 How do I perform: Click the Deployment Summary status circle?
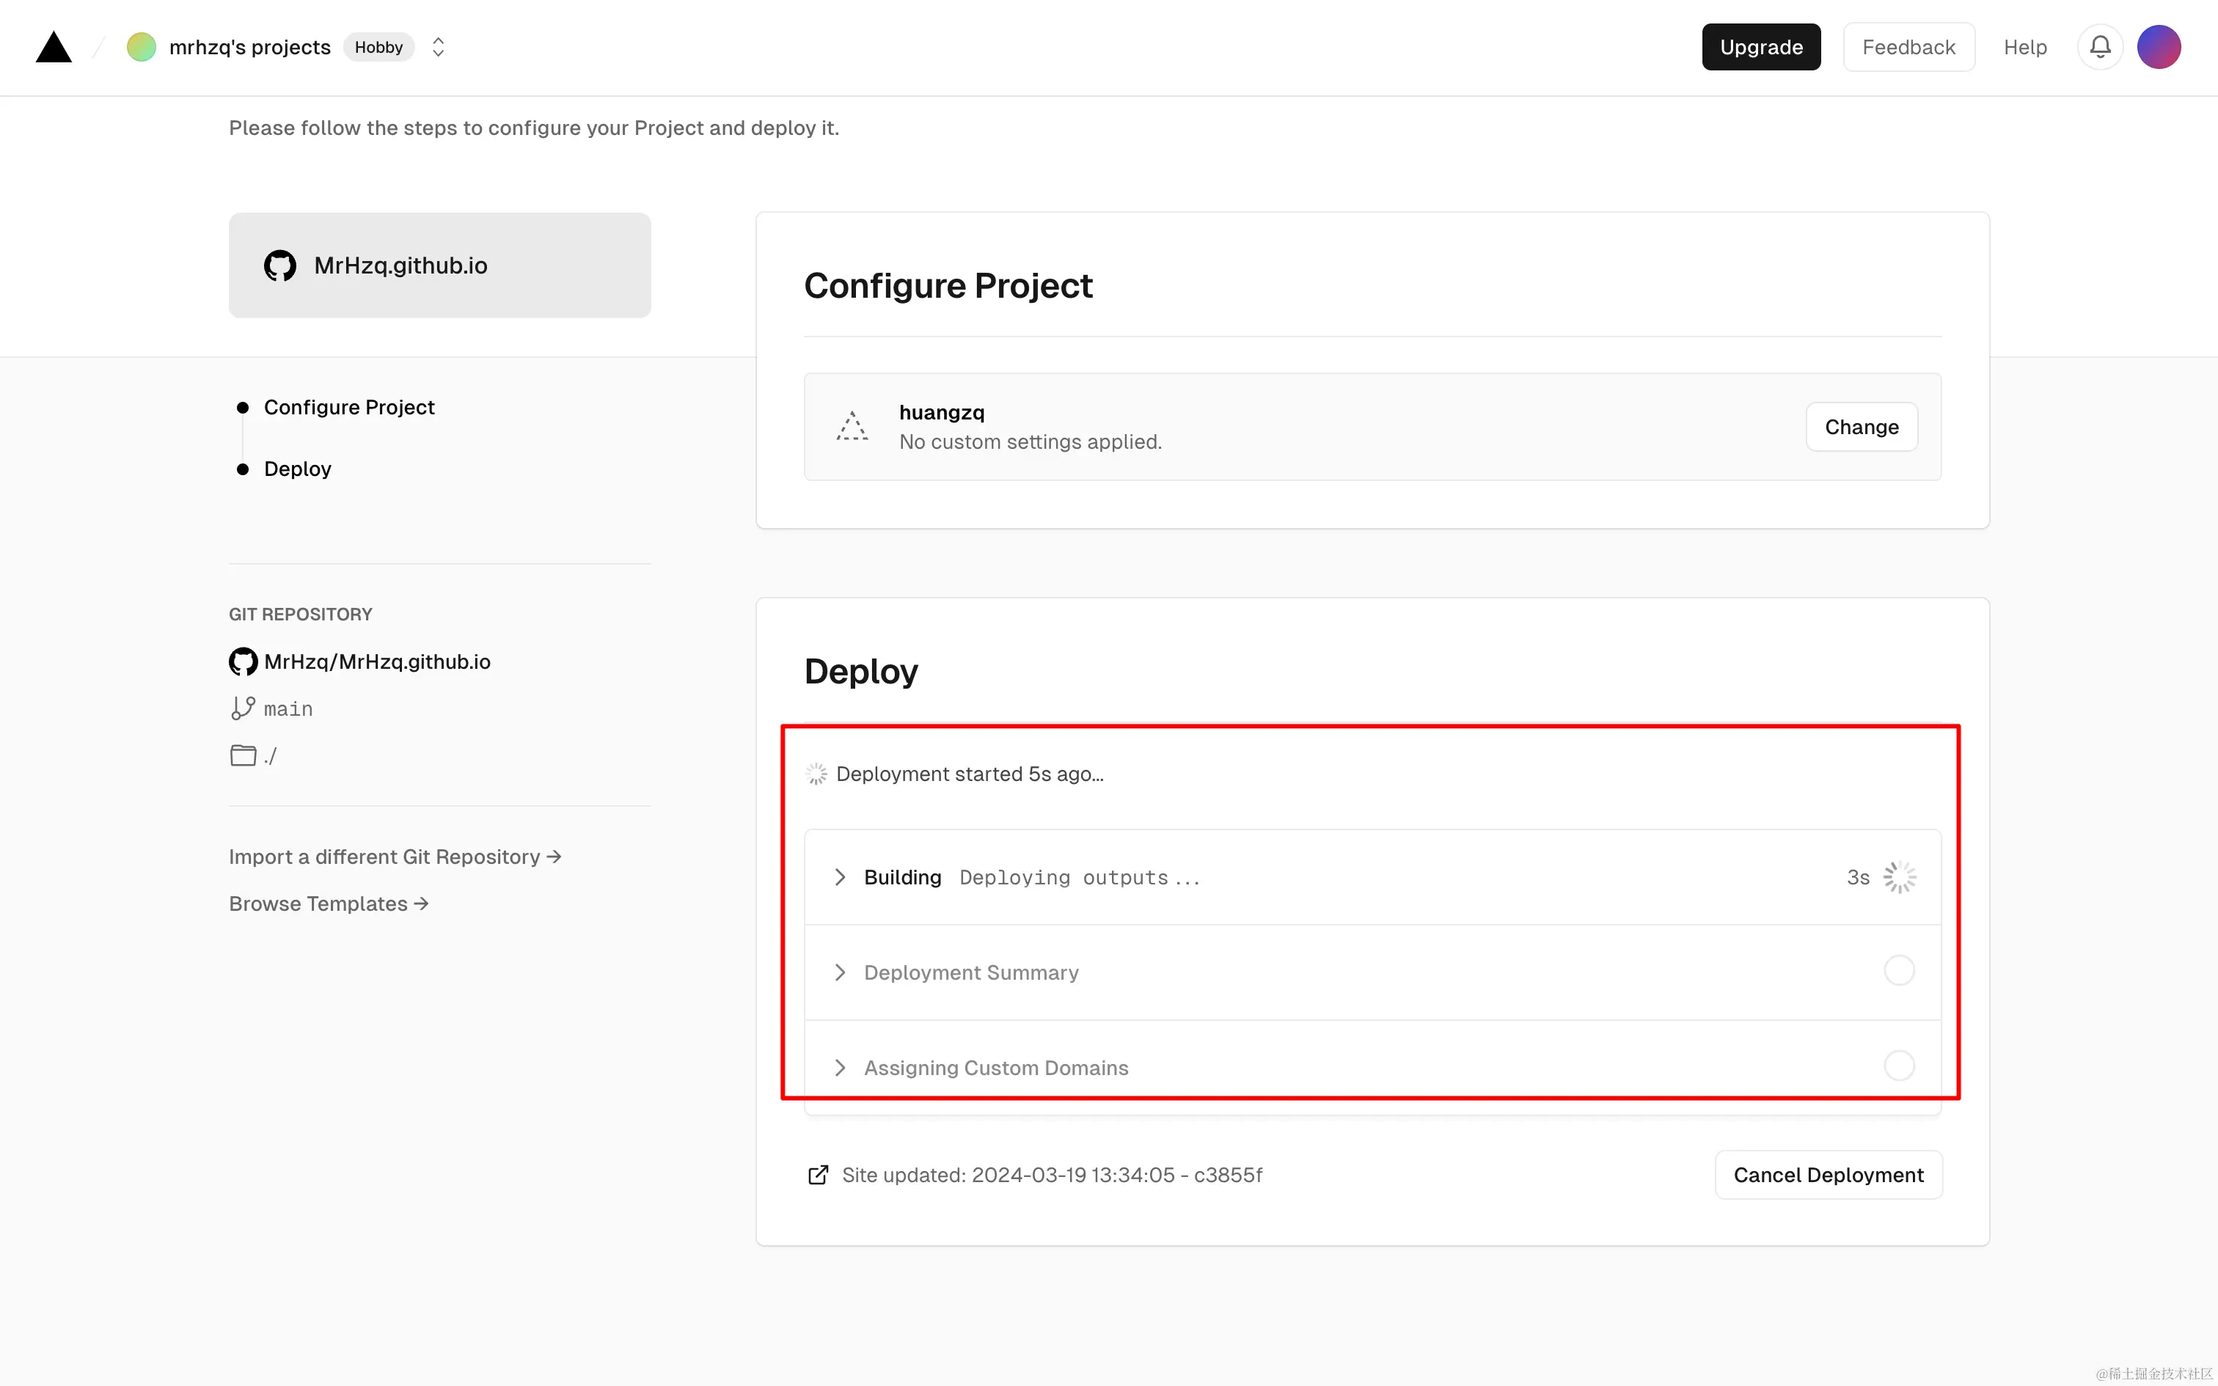tap(1899, 969)
